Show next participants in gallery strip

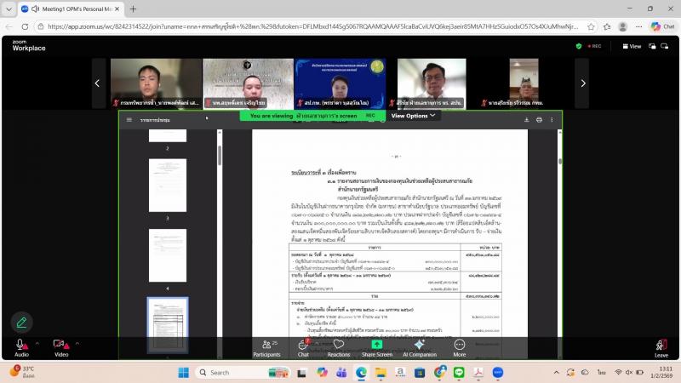tap(583, 83)
